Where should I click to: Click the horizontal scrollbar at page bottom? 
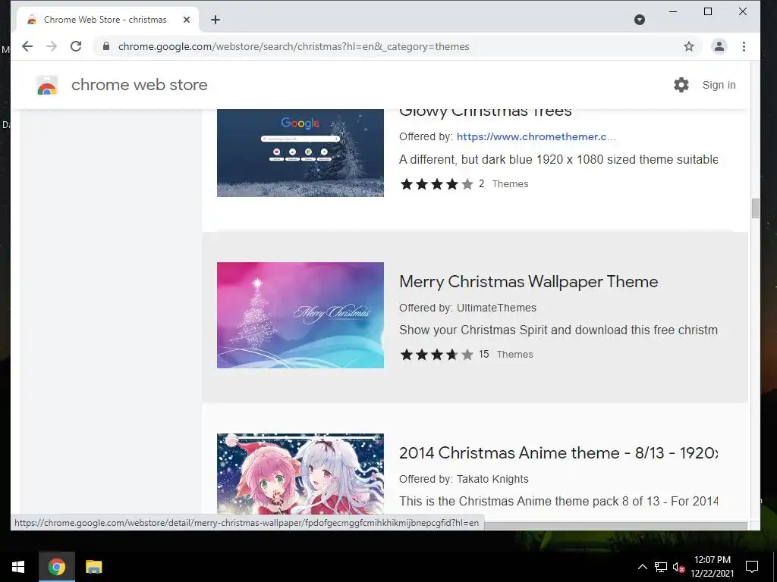(x=615, y=526)
